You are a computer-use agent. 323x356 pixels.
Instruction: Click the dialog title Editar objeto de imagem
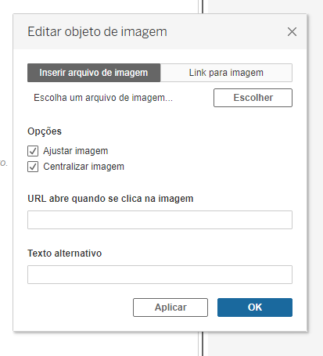click(x=97, y=32)
